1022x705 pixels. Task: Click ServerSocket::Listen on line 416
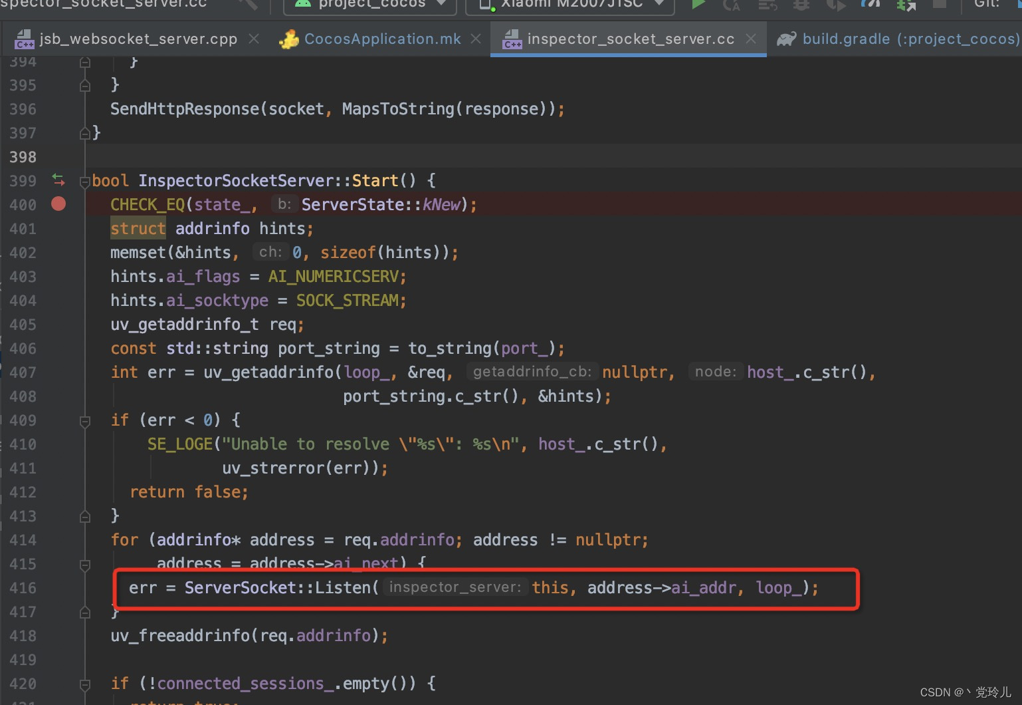[277, 588]
